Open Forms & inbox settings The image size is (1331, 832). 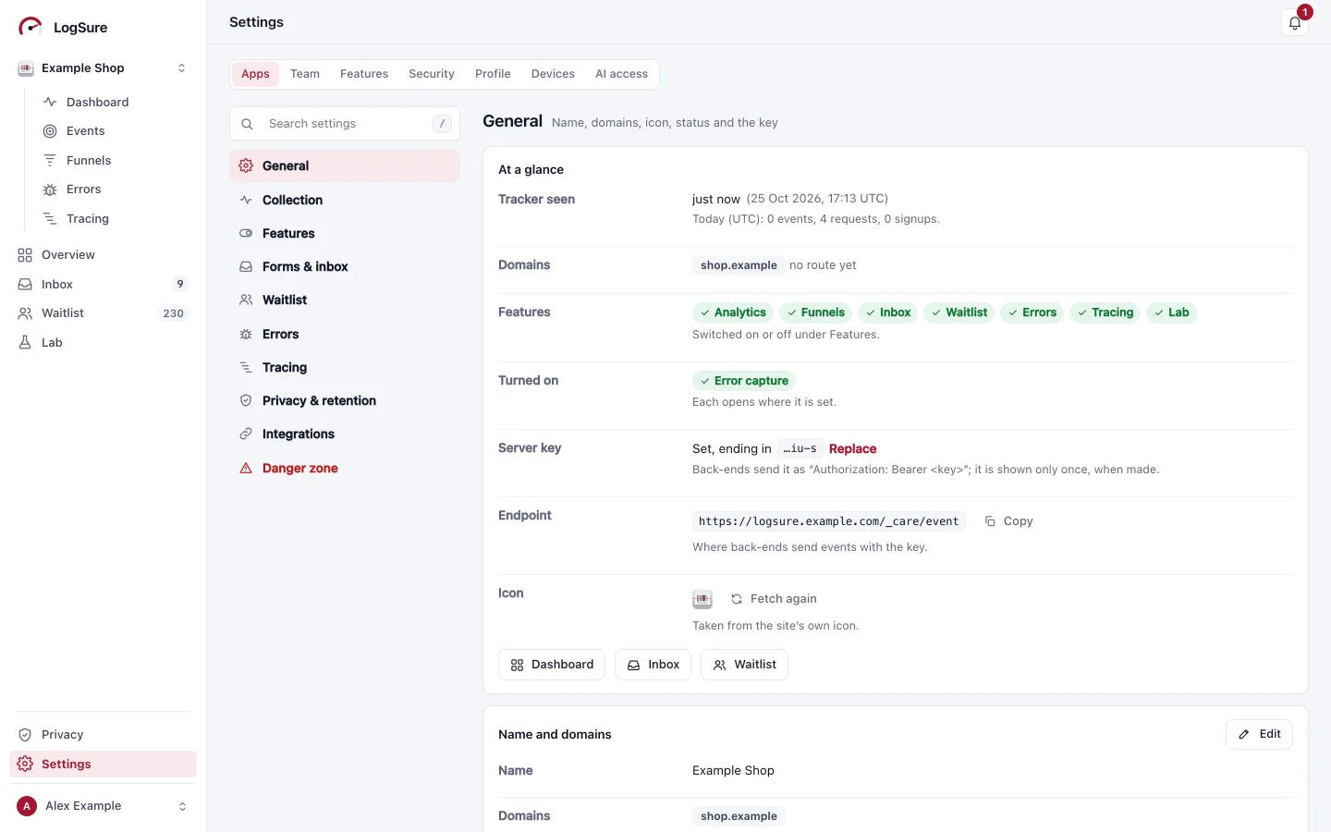click(345, 266)
